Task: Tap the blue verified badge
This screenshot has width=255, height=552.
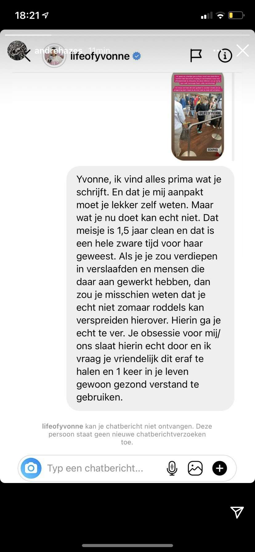Action: click(x=137, y=56)
